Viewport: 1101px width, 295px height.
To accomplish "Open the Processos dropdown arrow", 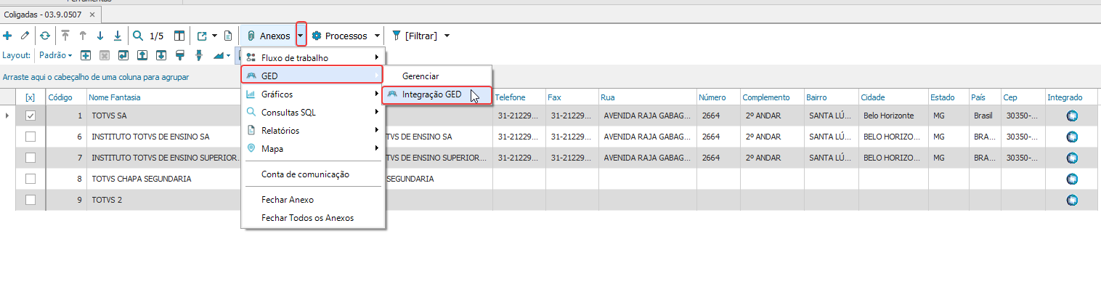I will click(377, 36).
